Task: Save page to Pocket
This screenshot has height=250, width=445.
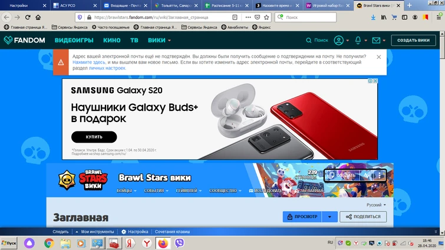Action: point(257,17)
